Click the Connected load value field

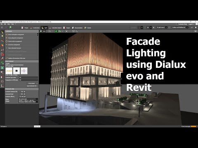pos(22,94)
